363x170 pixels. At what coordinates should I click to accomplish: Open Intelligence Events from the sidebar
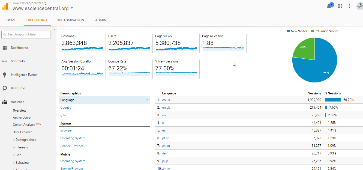(5, 74)
